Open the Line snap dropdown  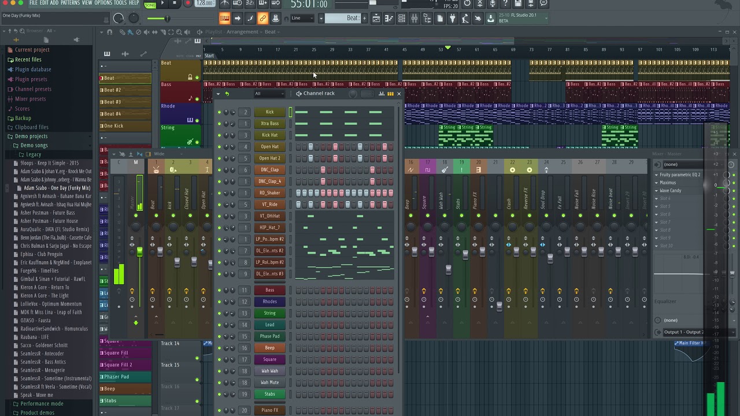(x=303, y=18)
